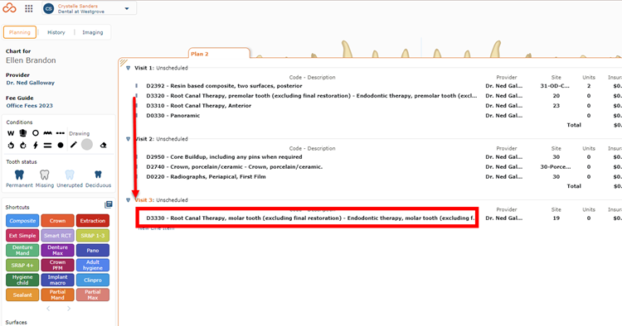Collapse the Visit 2 section

[128, 139]
